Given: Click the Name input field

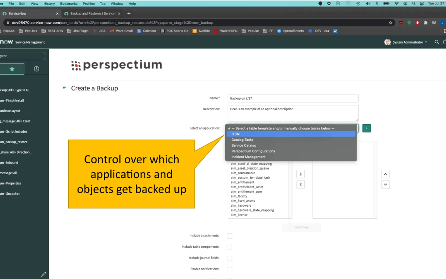Looking at the screenshot, I should point(293,98).
